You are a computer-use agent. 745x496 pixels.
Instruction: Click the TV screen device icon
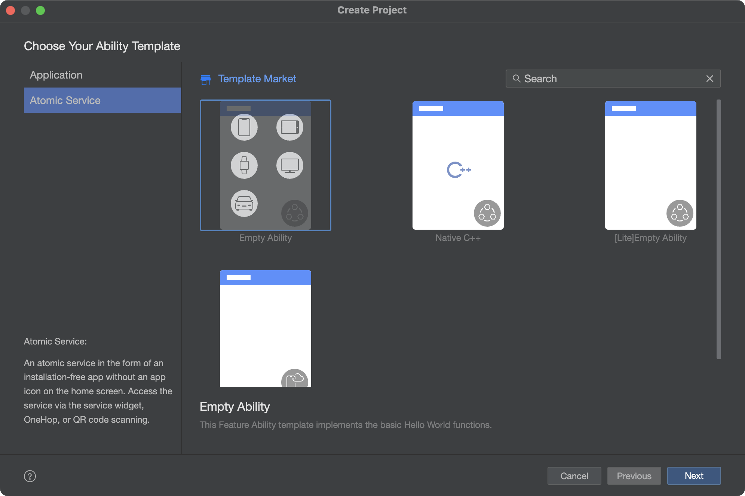(x=290, y=165)
